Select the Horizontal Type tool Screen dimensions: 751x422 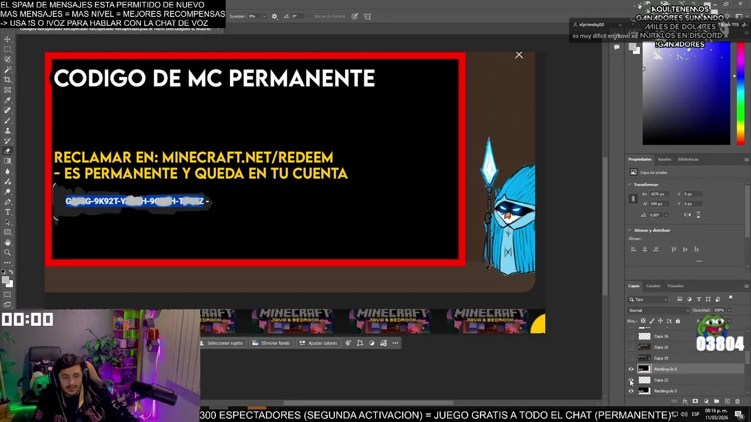(8, 212)
